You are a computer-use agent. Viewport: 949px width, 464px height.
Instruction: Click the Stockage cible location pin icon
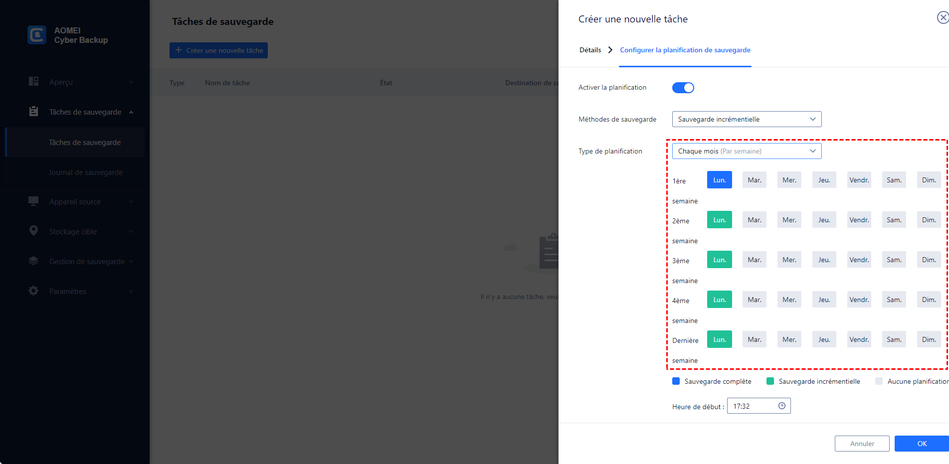pos(33,231)
